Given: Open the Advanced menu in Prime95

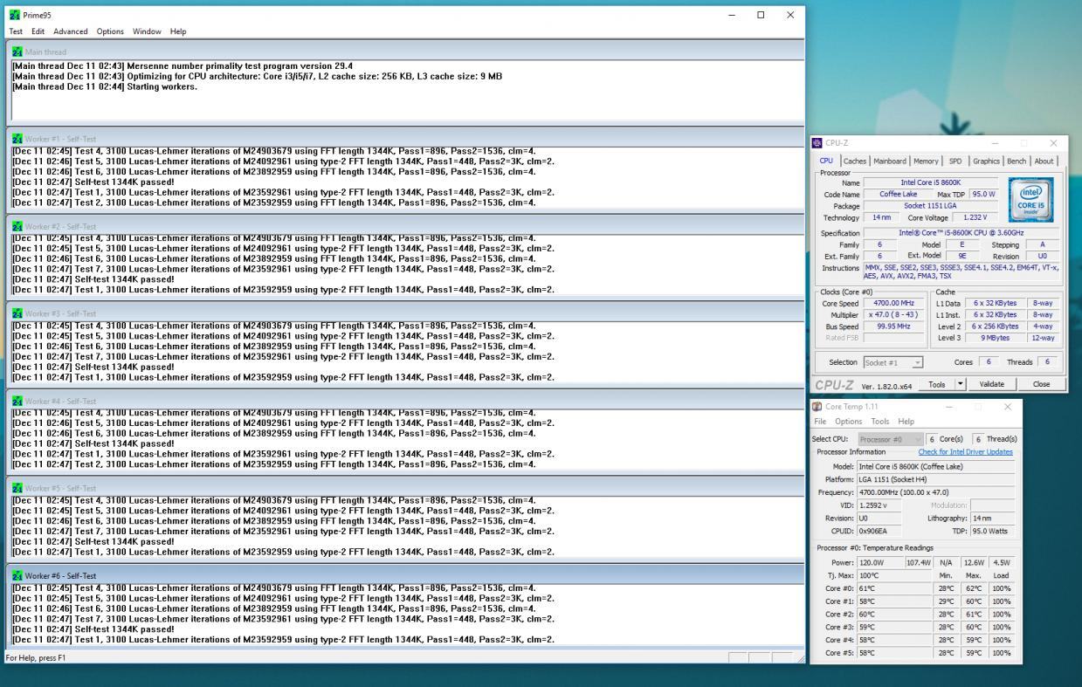Looking at the screenshot, I should [71, 31].
